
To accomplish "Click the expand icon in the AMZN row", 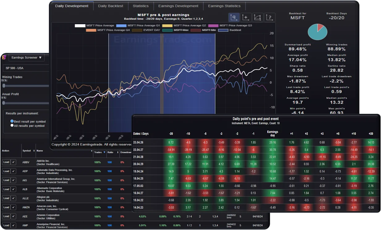I will pos(13,207).
